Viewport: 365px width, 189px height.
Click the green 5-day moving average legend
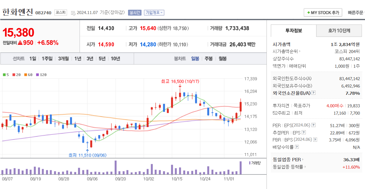click(5, 75)
